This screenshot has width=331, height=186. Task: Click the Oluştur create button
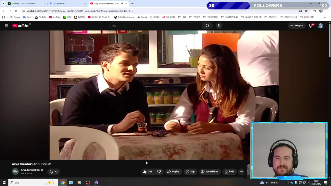296,26
